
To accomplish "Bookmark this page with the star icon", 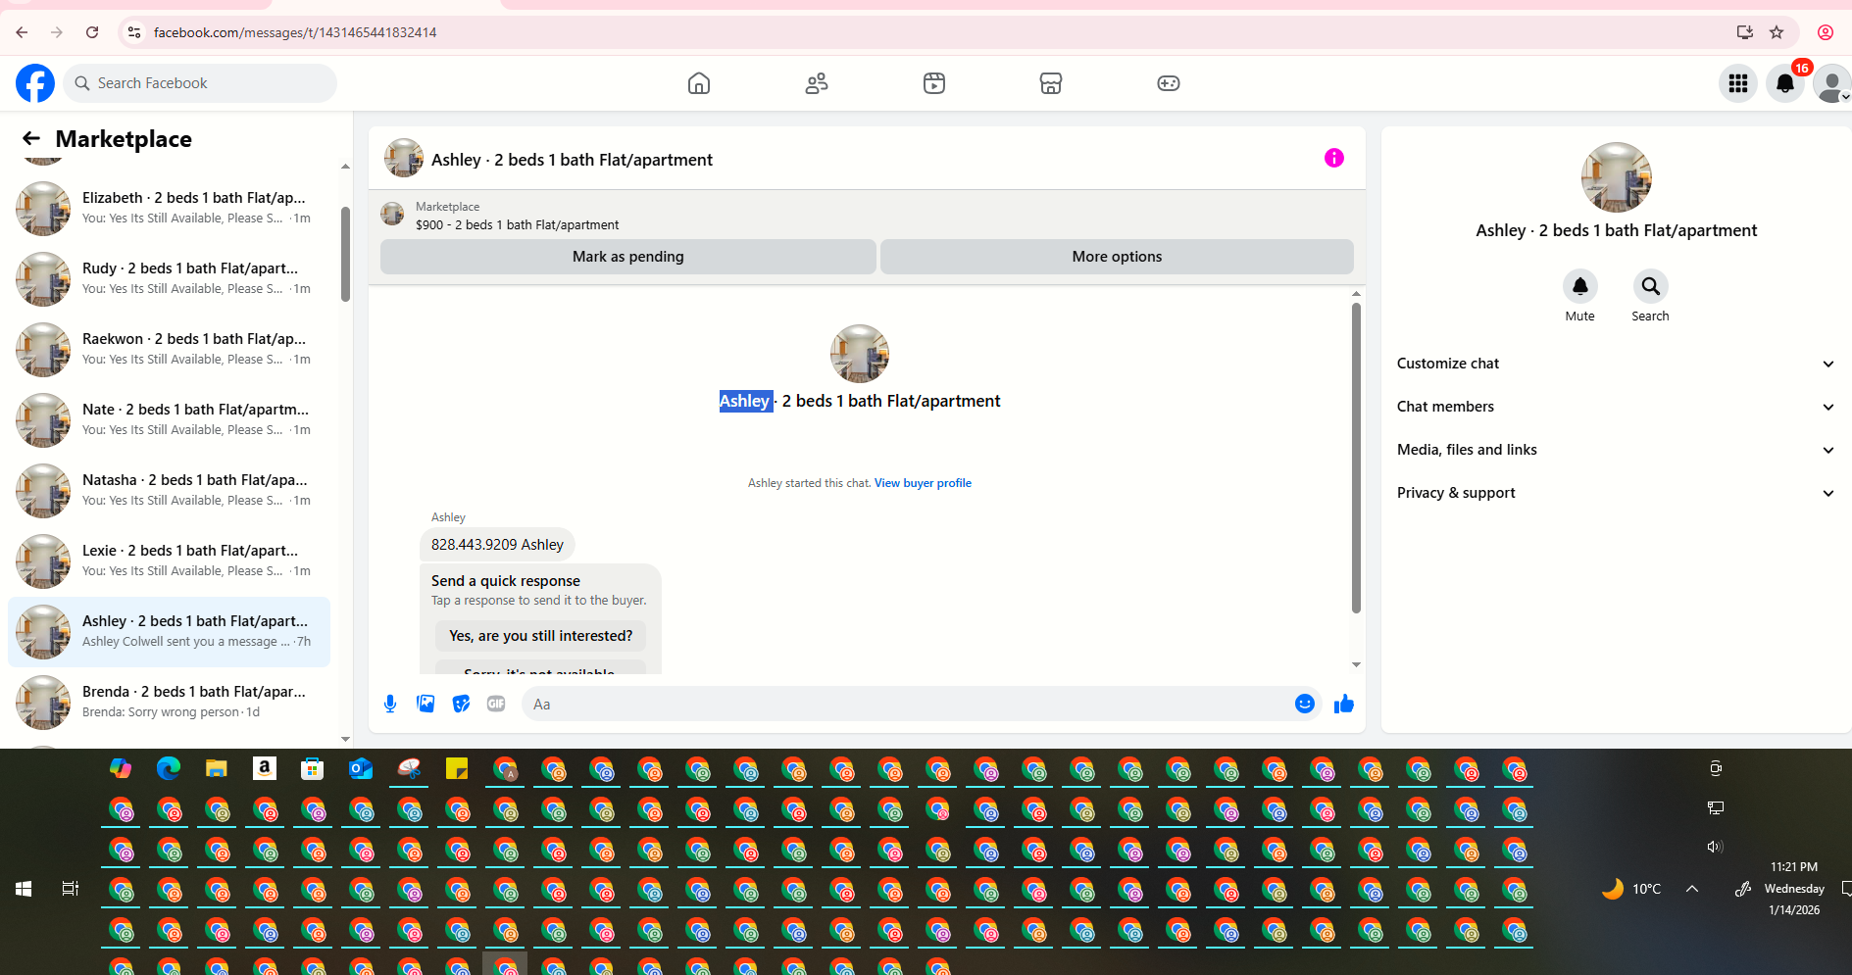I will tap(1777, 32).
